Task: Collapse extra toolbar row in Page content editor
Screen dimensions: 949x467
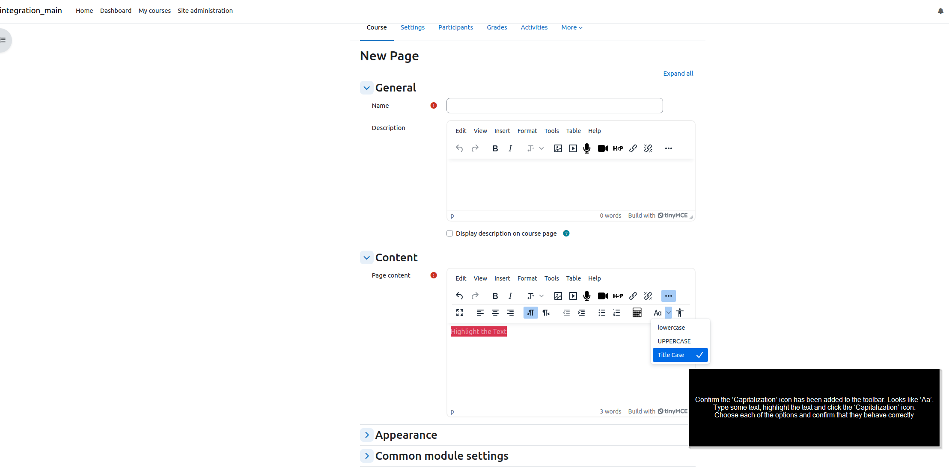Action: coord(669,296)
